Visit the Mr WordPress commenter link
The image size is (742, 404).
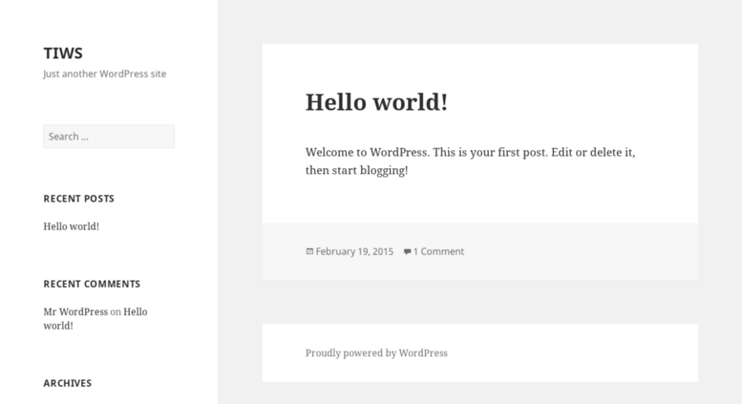(x=75, y=311)
